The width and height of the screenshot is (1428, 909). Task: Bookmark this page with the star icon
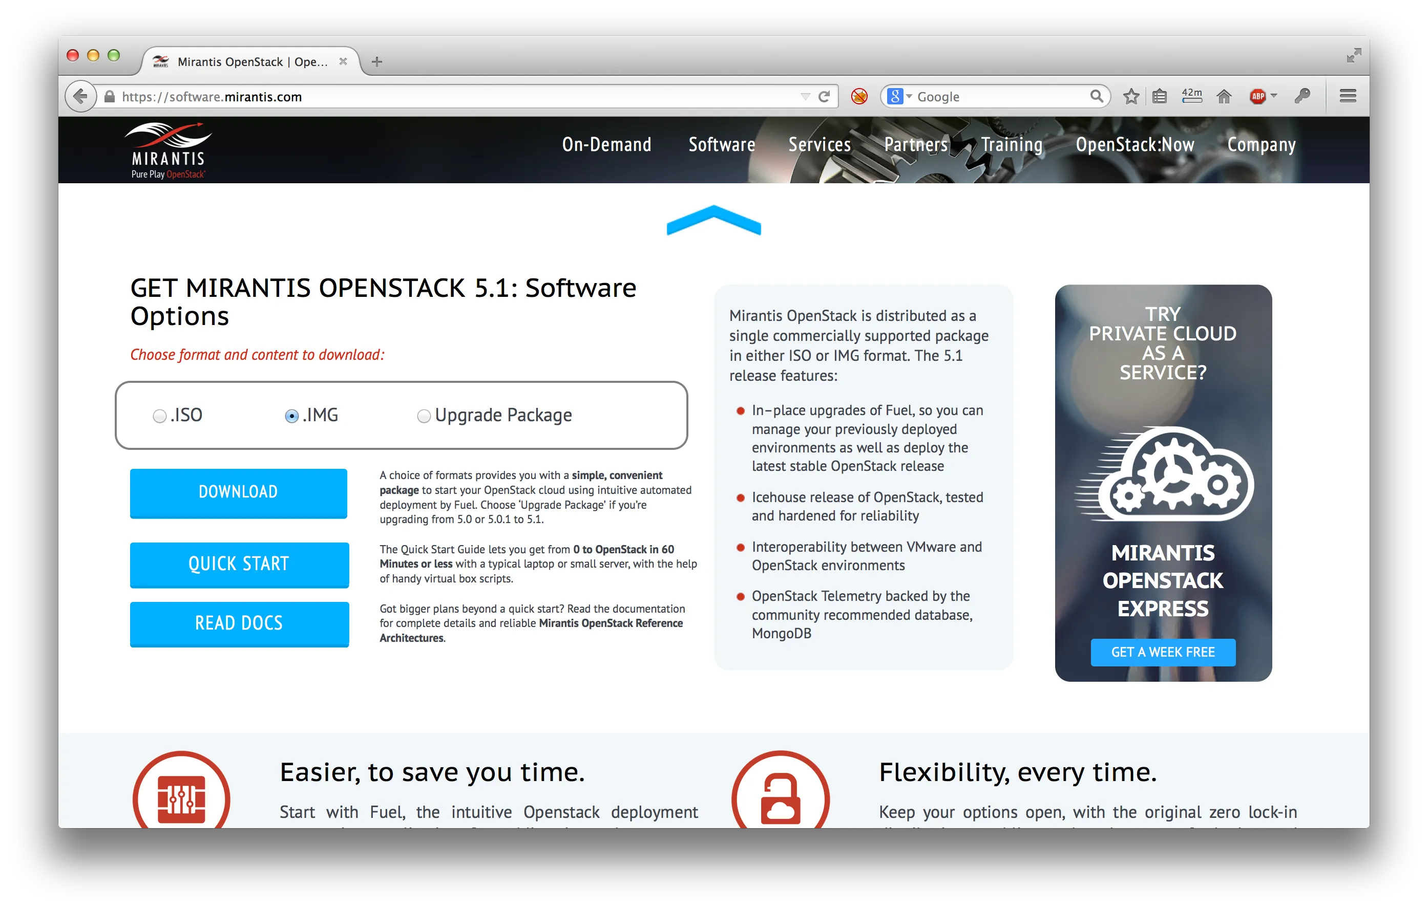(x=1131, y=96)
